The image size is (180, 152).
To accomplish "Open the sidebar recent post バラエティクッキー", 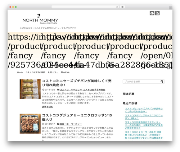I will pyautogui.click(x=144, y=125).
